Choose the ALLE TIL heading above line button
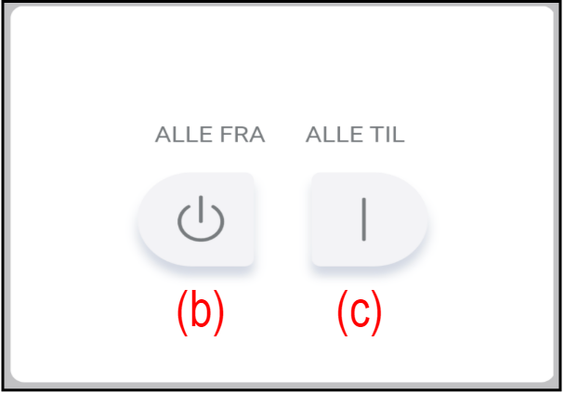 [355, 135]
